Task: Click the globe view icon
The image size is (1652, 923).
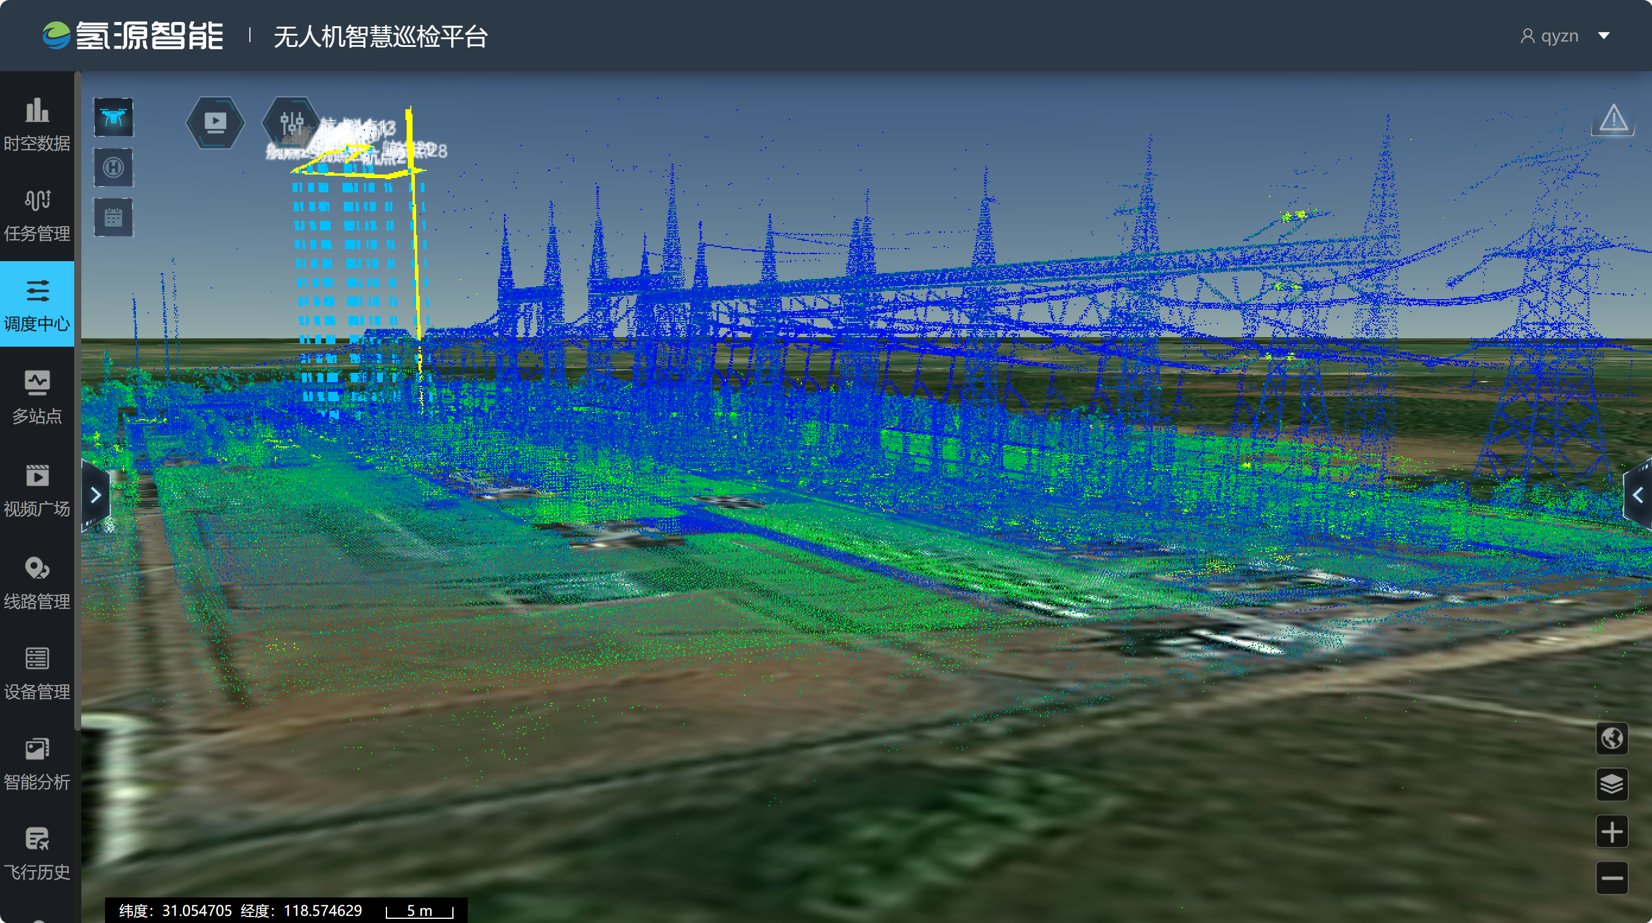Action: (x=1611, y=738)
